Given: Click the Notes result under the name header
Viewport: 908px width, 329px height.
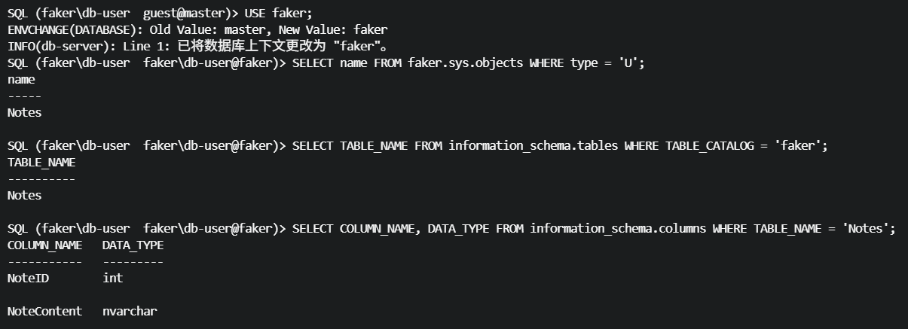Looking at the screenshot, I should coord(24,113).
